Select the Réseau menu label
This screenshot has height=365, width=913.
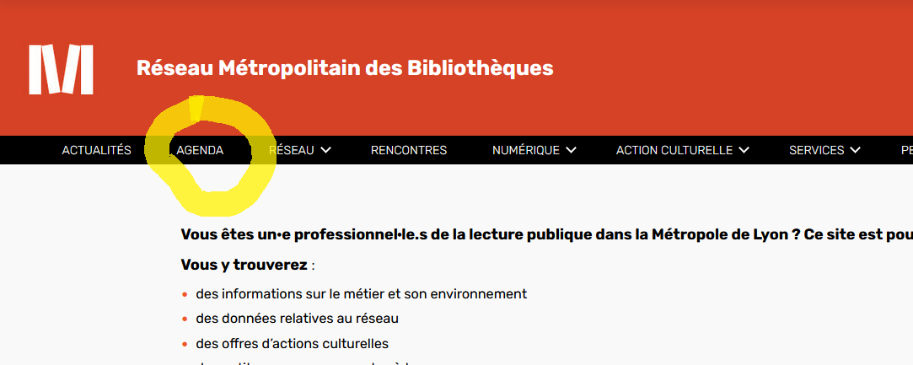coord(292,150)
